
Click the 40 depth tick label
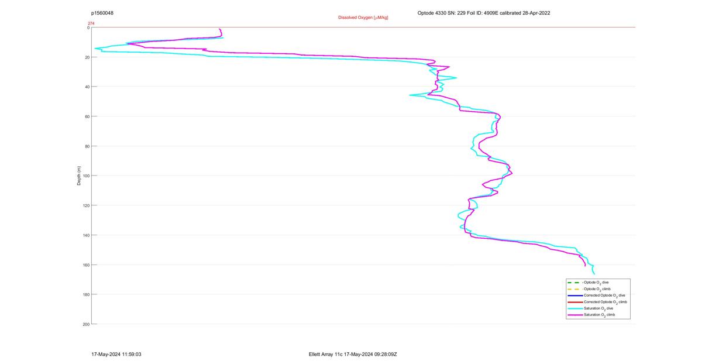coord(87,87)
